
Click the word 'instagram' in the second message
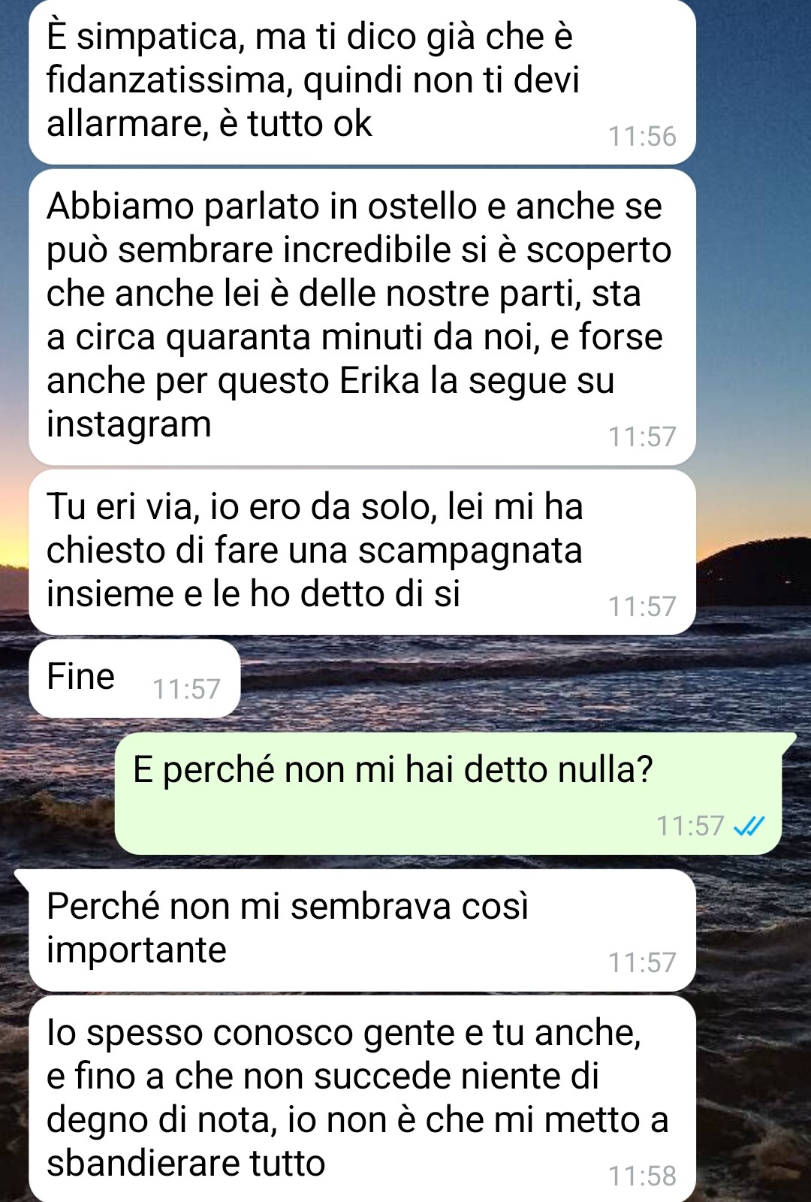coord(129,424)
